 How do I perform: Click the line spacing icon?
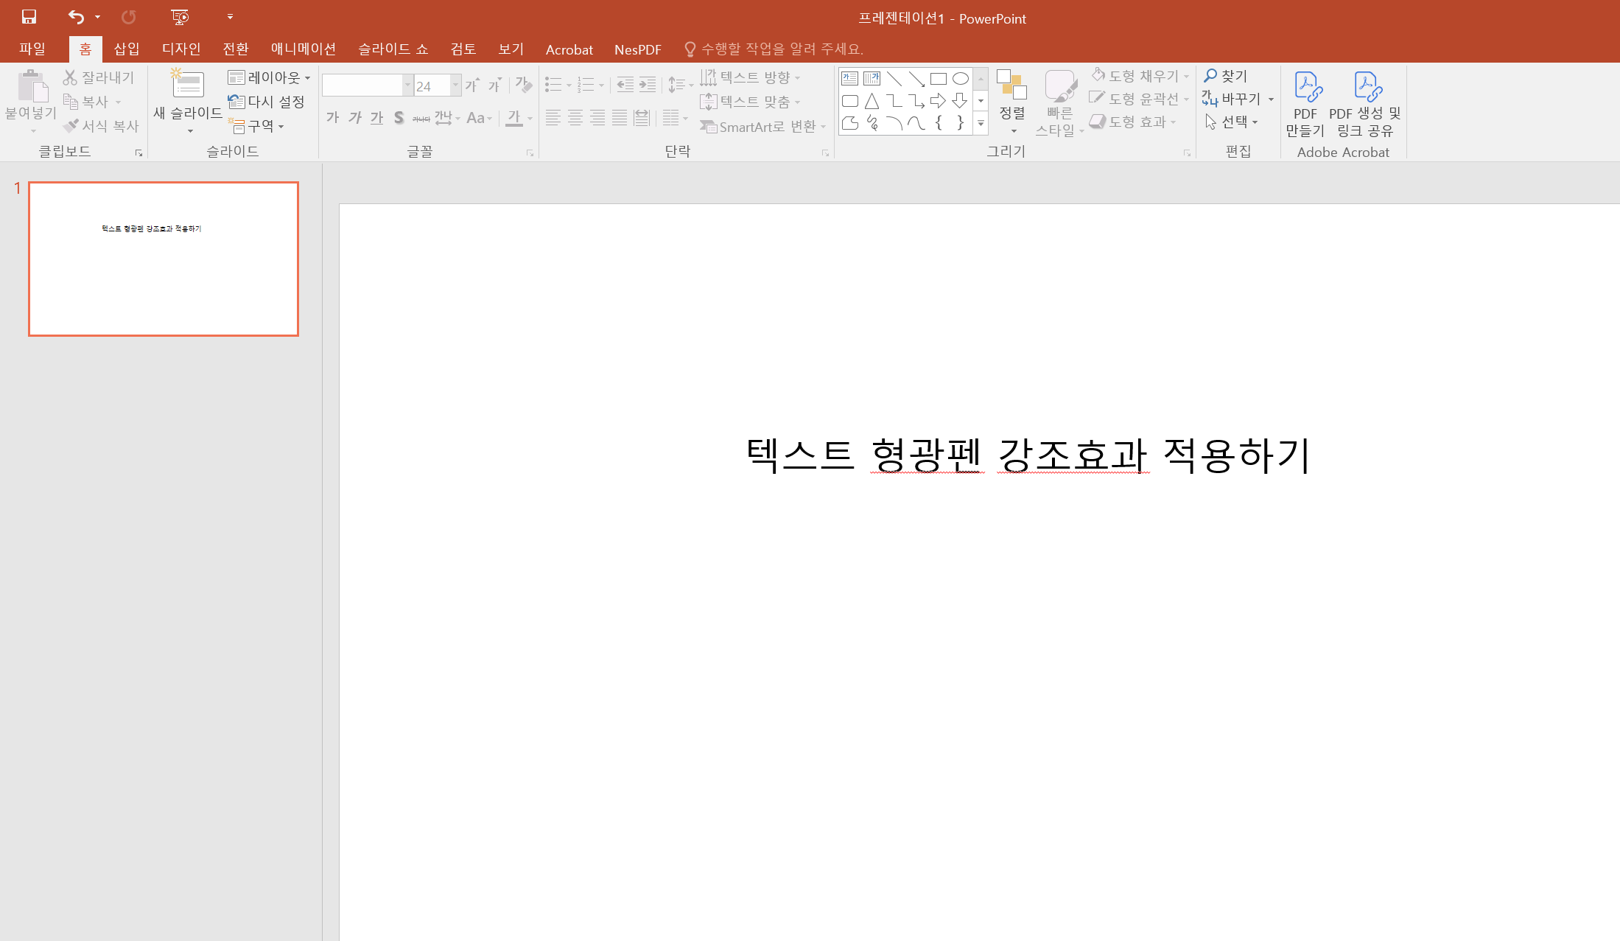[676, 85]
